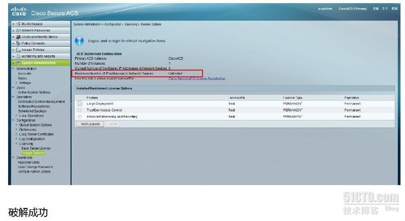Collapse the Configuration tree node
The width and height of the screenshot is (405, 221).
(13, 120)
